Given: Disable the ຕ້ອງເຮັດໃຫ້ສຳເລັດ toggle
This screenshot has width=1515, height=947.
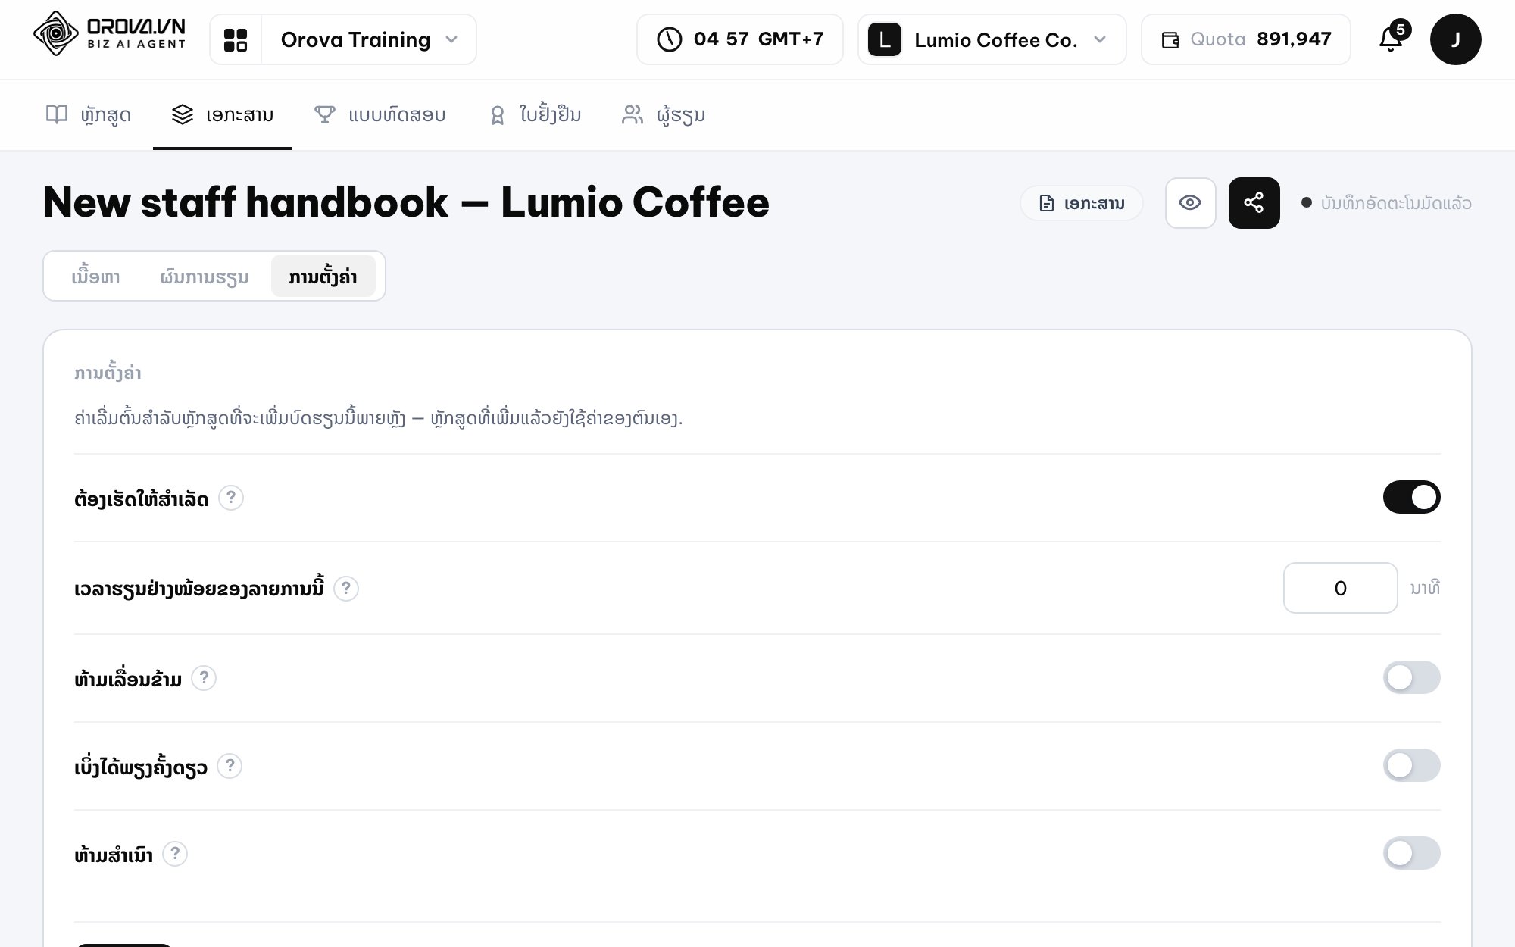Looking at the screenshot, I should [1411, 497].
